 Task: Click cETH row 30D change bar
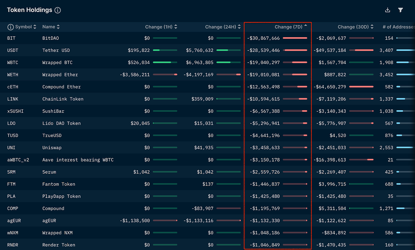361,87
